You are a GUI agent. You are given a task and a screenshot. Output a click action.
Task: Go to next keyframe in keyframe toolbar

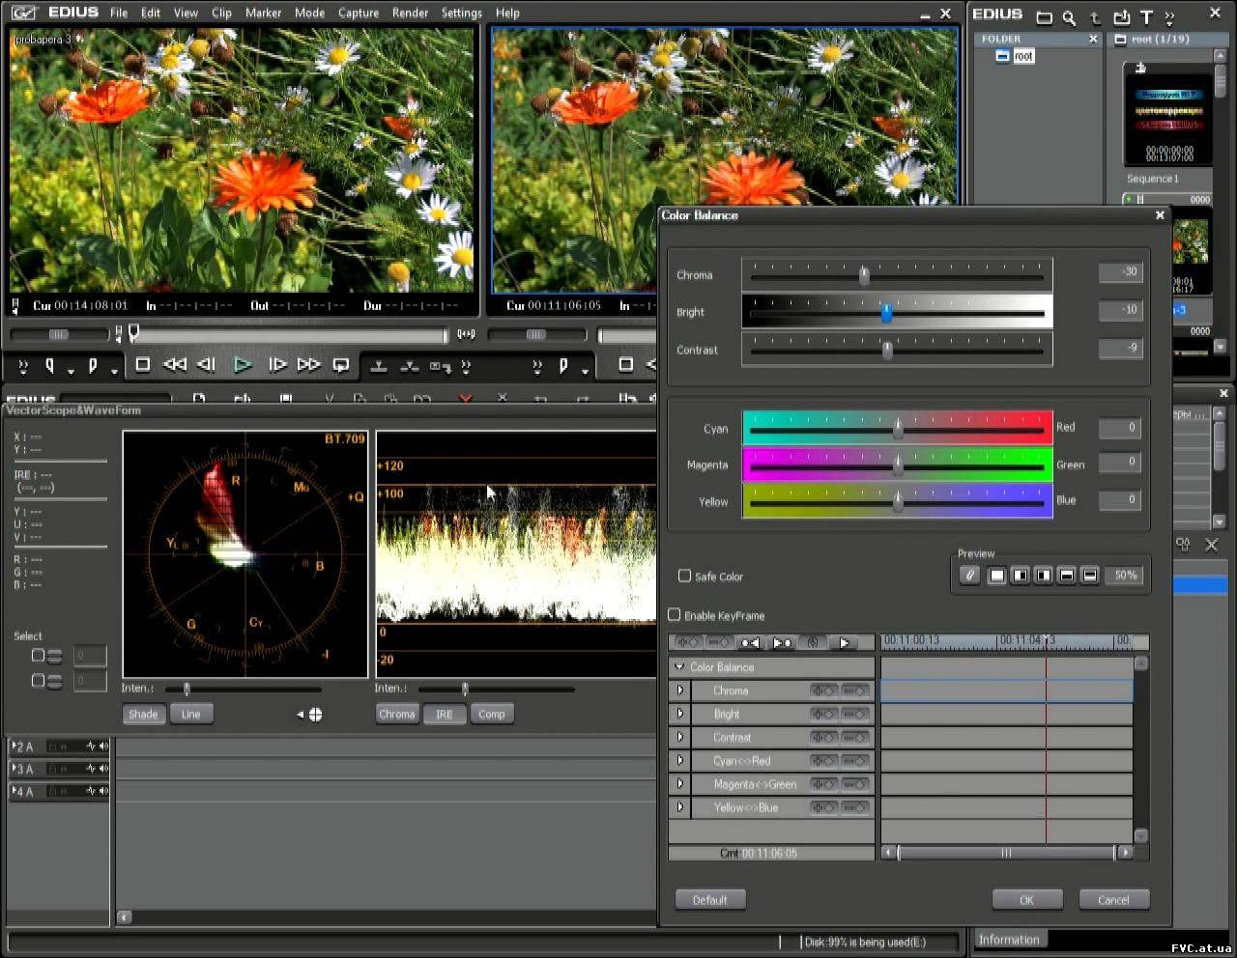click(x=782, y=642)
